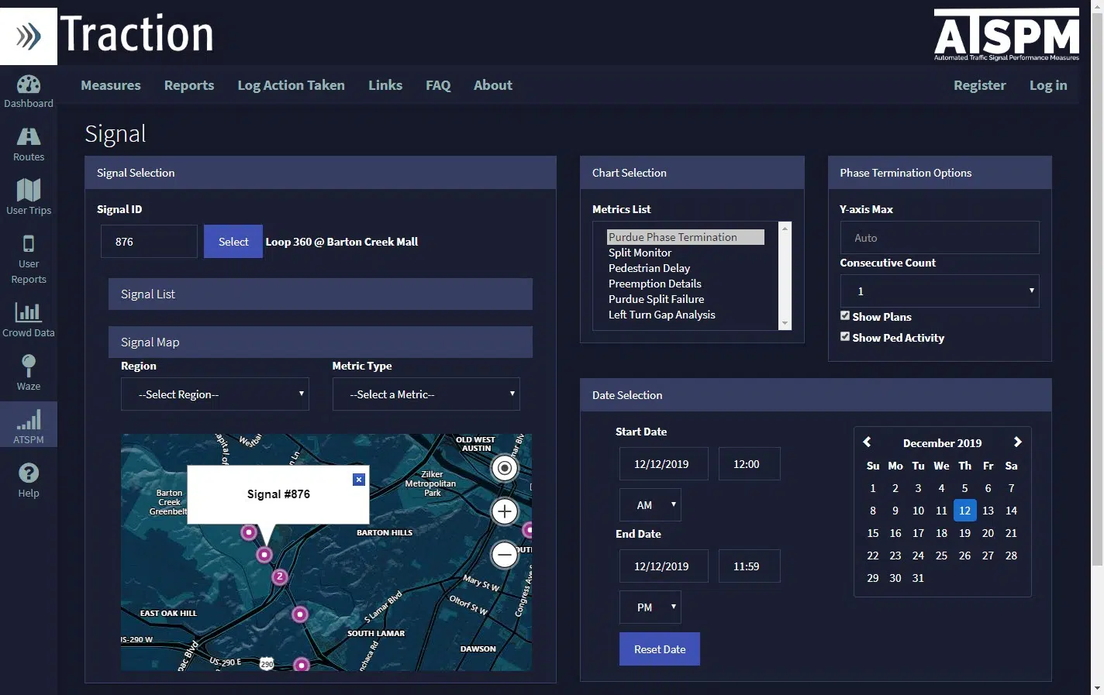Viewport: 1104px width, 695px height.
Task: Go to next month in calendar
Action: point(1017,442)
